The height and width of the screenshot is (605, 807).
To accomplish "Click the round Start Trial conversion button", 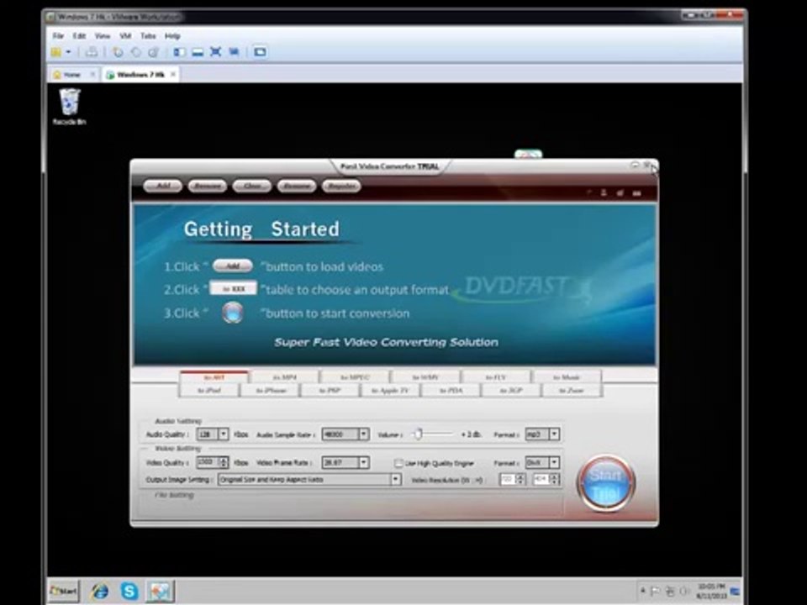I will click(606, 484).
